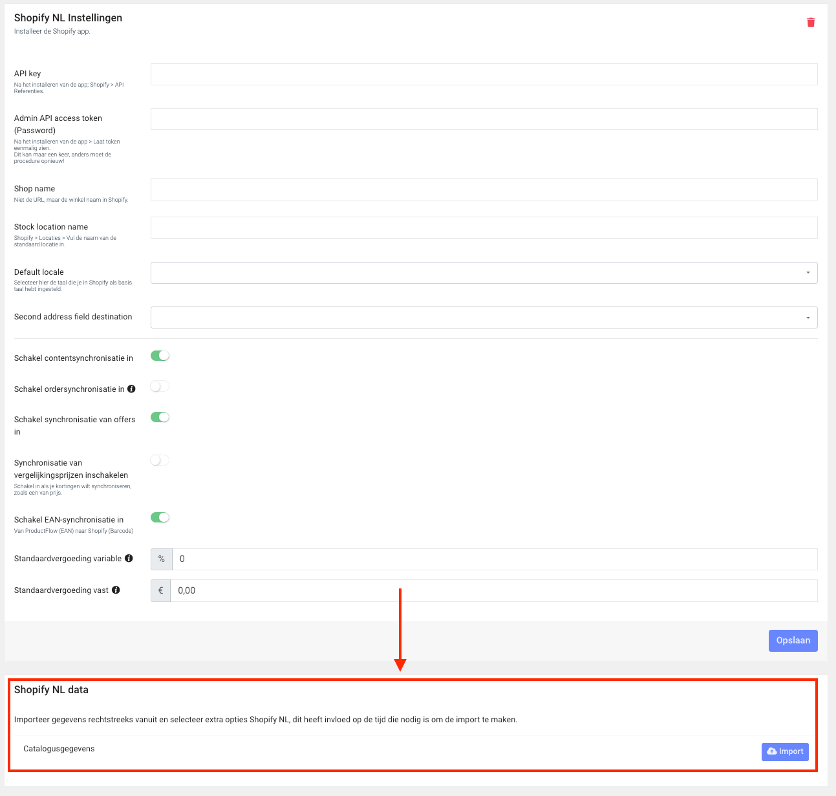The image size is (836, 796).
Task: Focus the API key input field
Action: point(484,74)
